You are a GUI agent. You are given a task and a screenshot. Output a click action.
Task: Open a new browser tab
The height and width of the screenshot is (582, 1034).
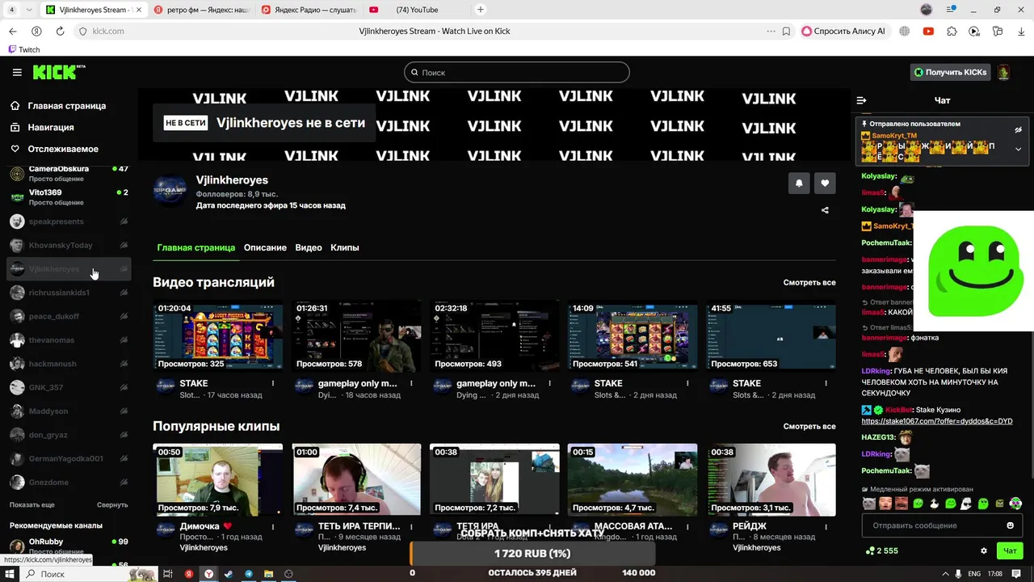[481, 10]
